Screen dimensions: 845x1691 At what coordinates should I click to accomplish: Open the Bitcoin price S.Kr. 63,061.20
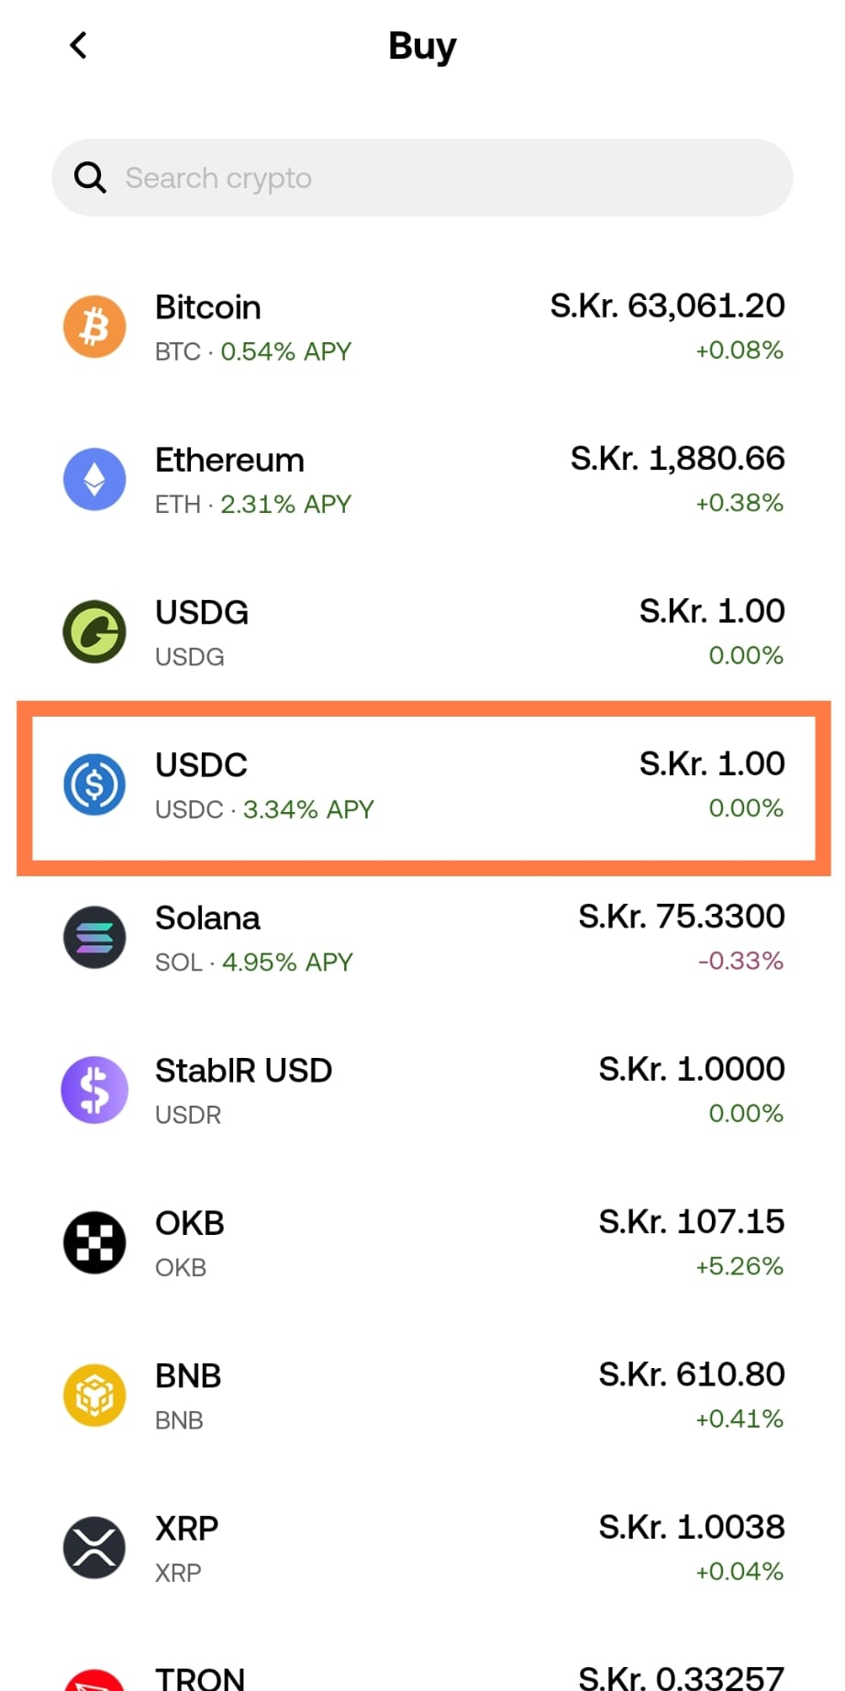(667, 306)
